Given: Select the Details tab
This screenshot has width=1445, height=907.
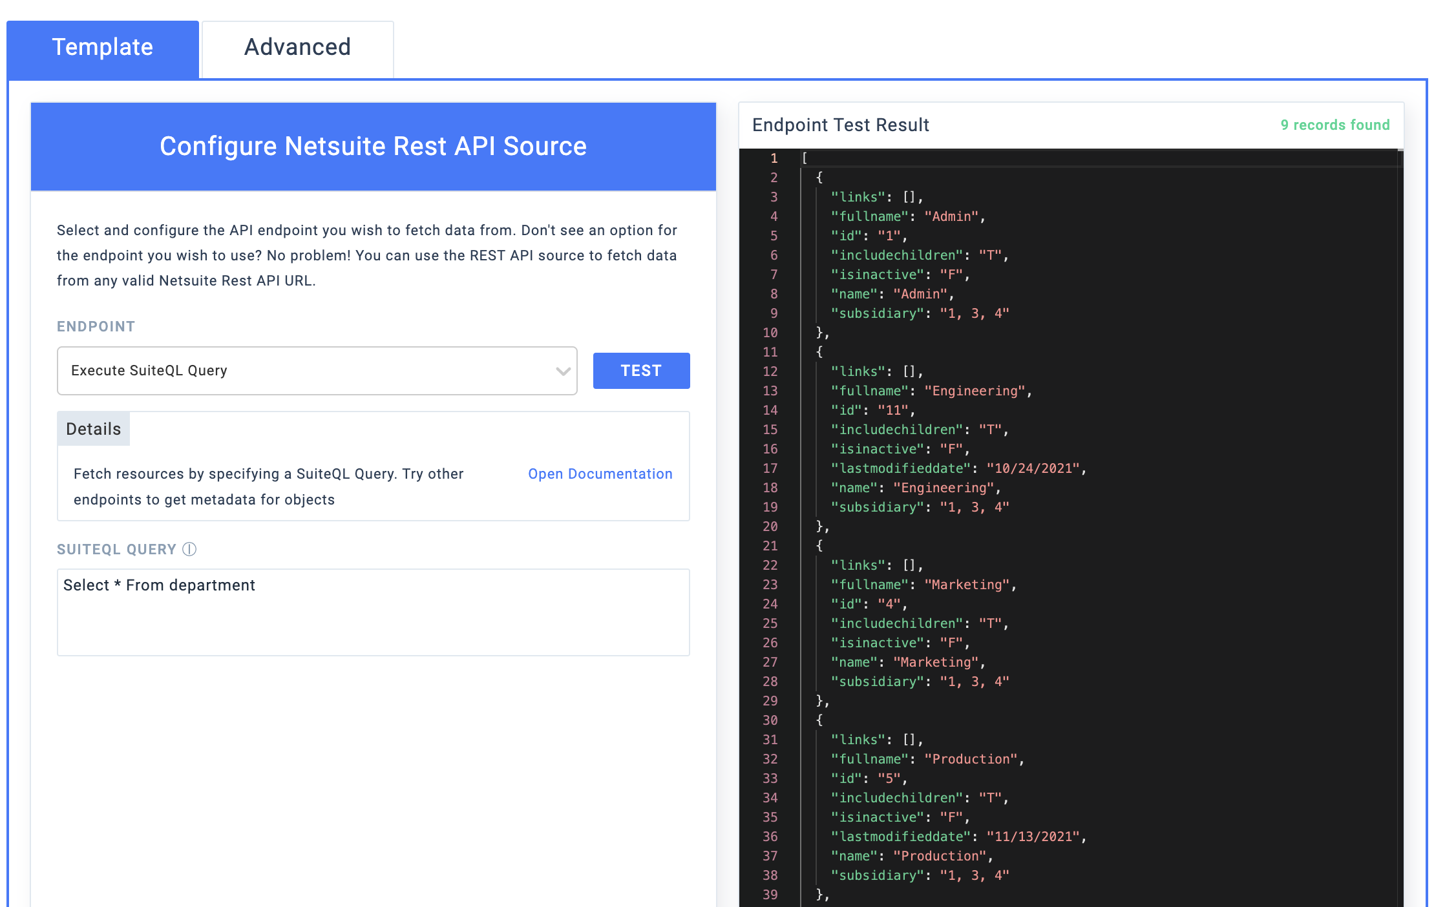Looking at the screenshot, I should coord(94,429).
